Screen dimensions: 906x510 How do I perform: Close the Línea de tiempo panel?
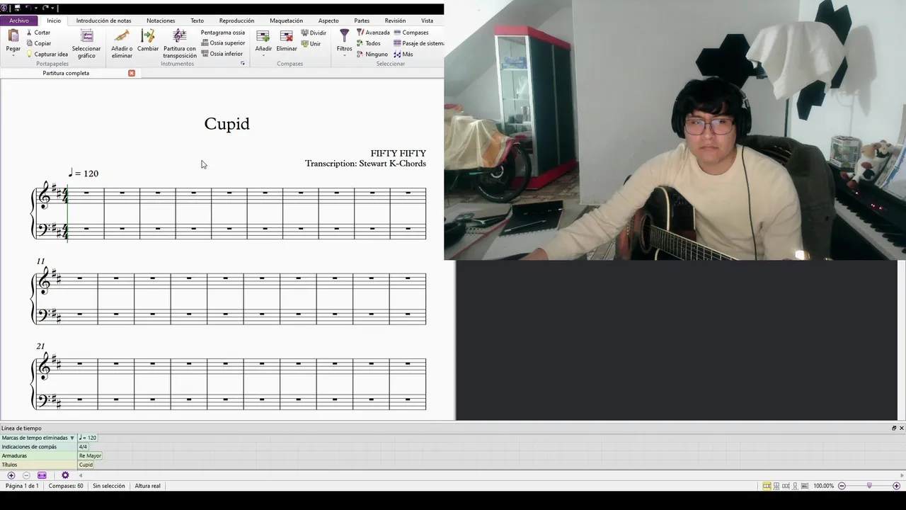[901, 428]
